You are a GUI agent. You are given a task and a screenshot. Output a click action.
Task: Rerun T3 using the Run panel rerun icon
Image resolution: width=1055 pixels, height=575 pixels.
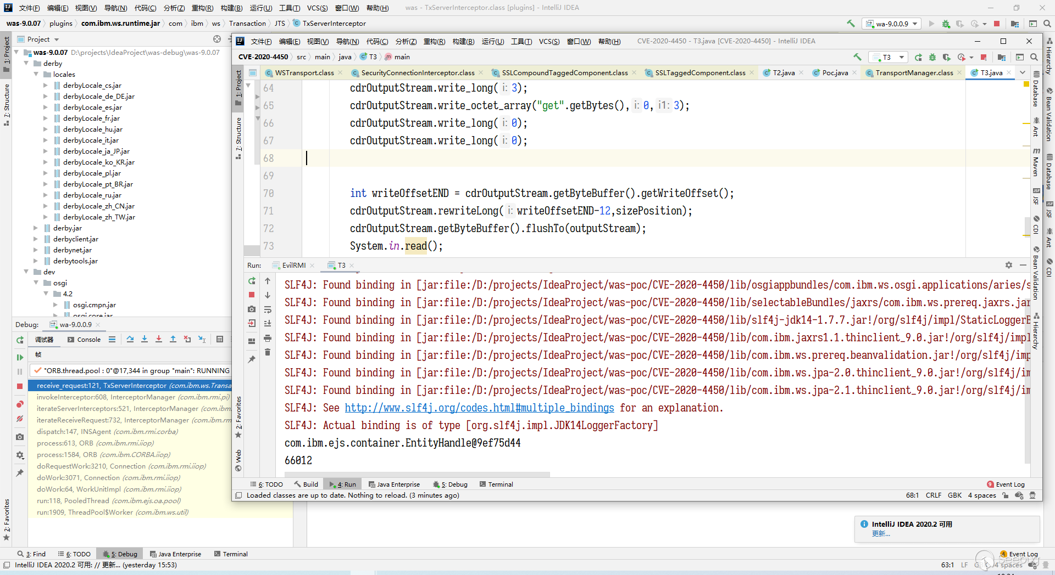252,281
